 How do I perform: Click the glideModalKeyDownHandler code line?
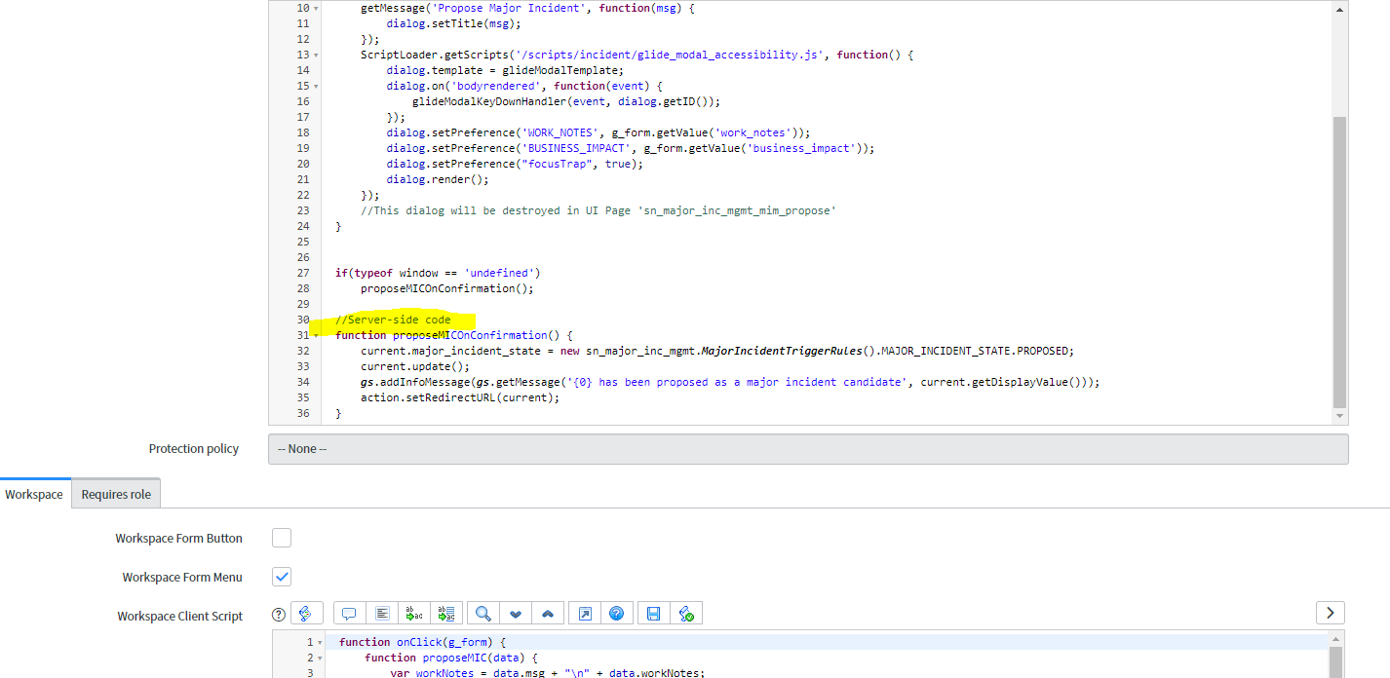(x=566, y=101)
